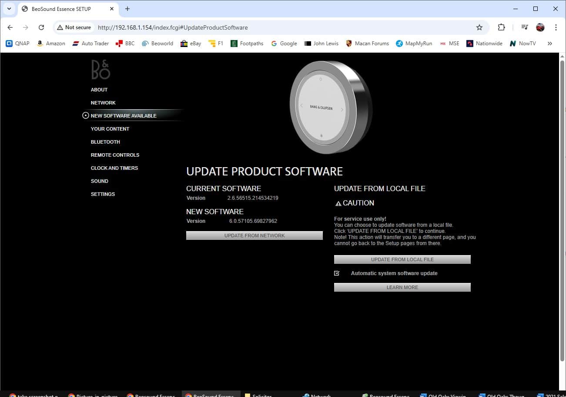Open the MSE bookmark

coord(449,44)
